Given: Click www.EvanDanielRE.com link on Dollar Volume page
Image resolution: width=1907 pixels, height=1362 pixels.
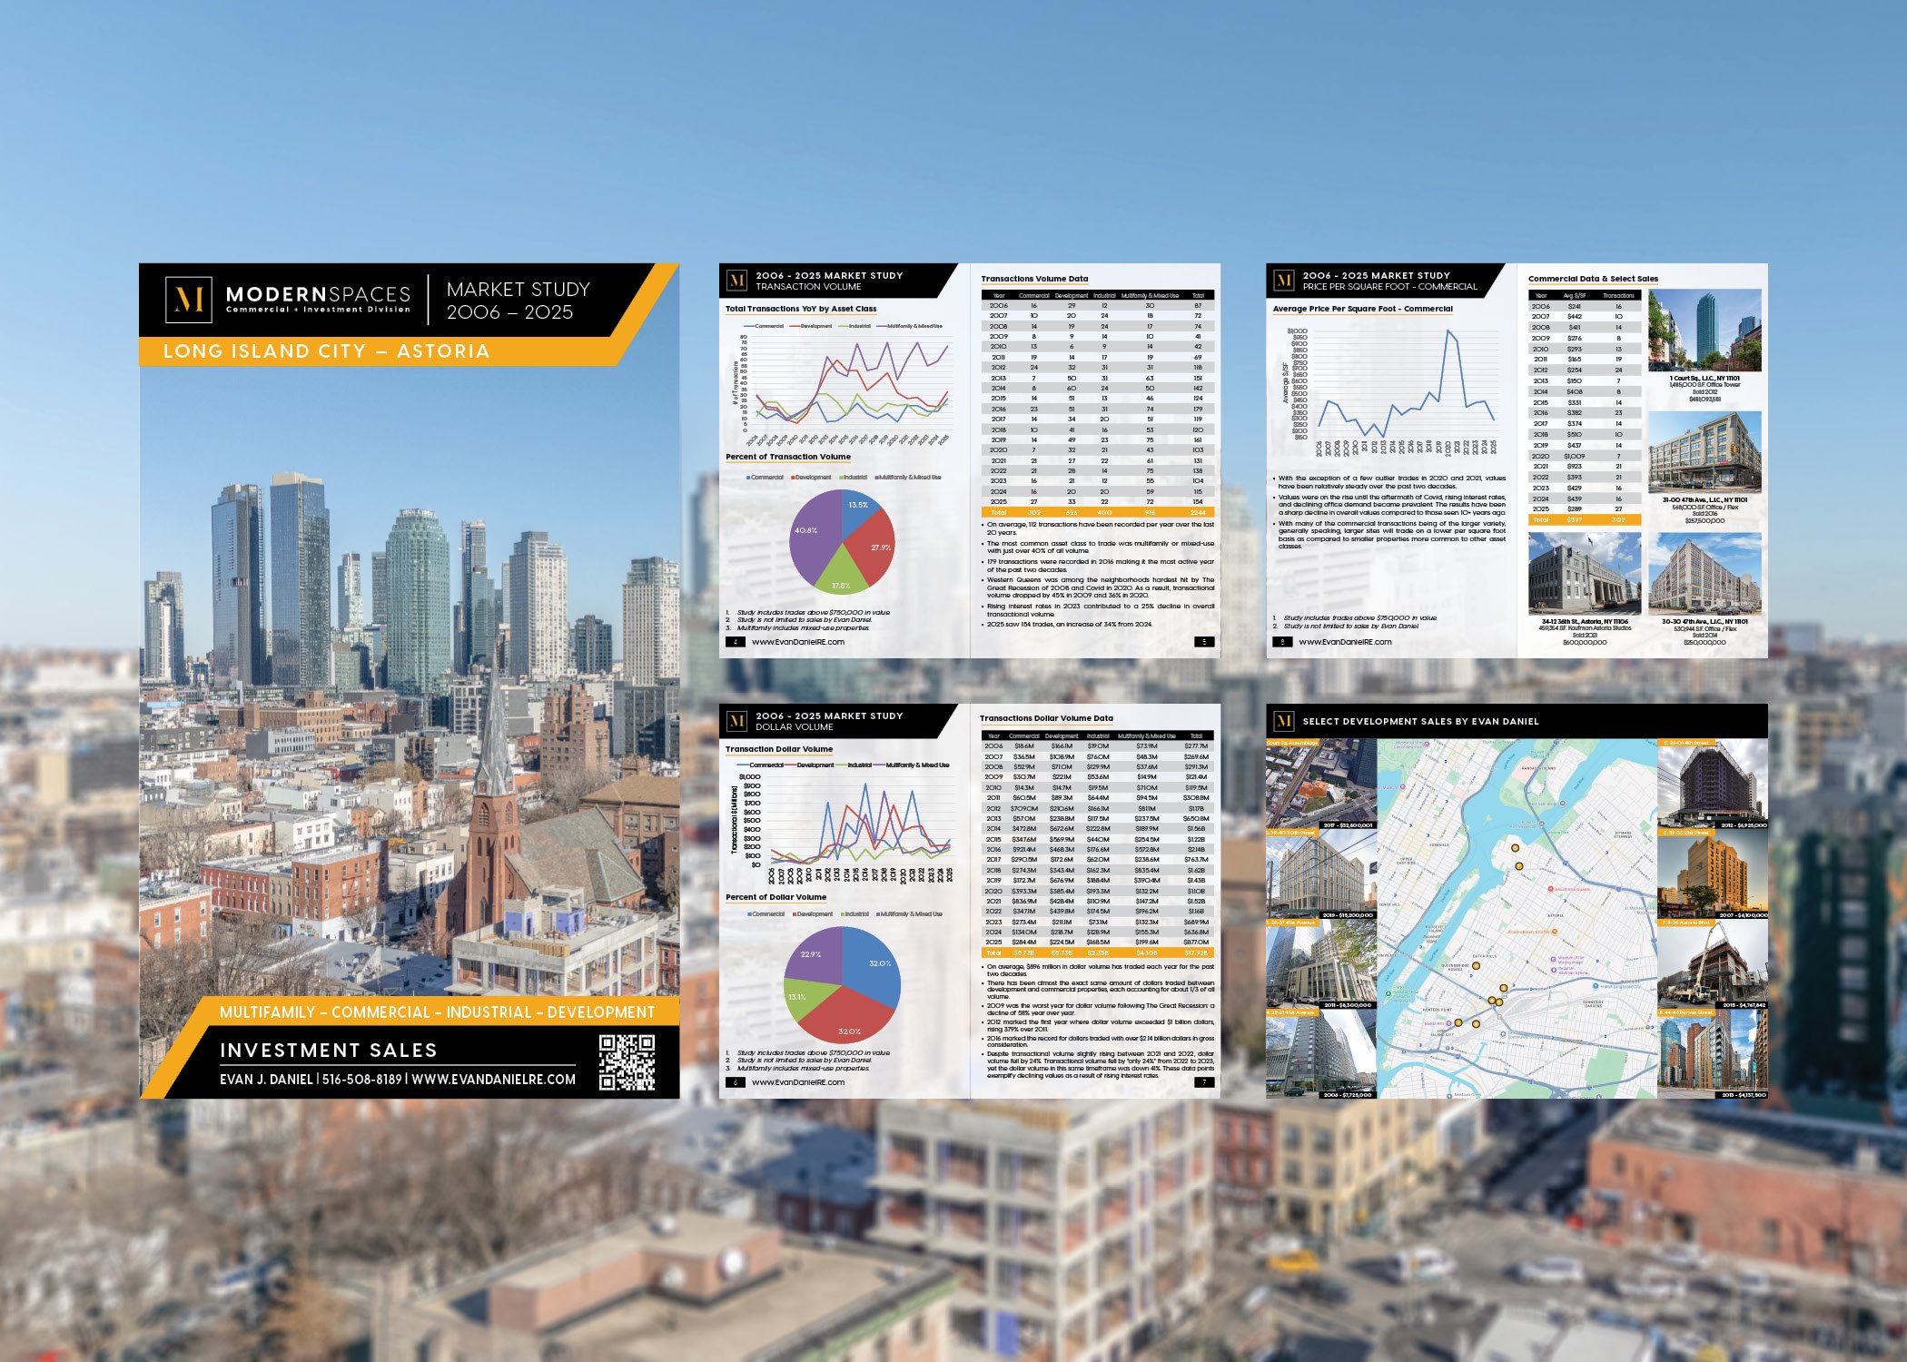Looking at the screenshot, I should pos(797,1082).
